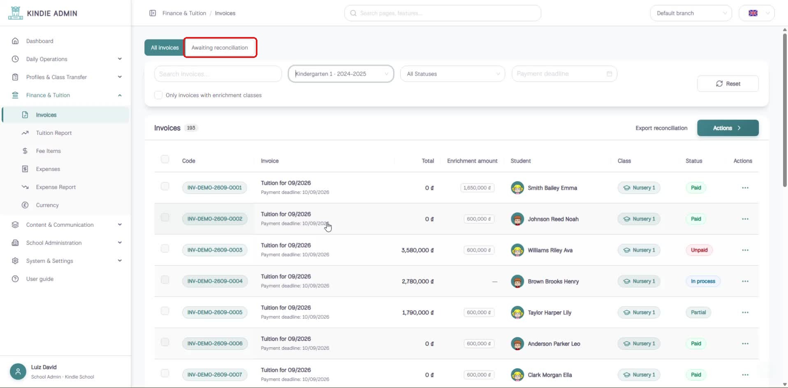Screen dimensions: 788x388
Task: Click the User guide help icon
Action: (x=15, y=279)
